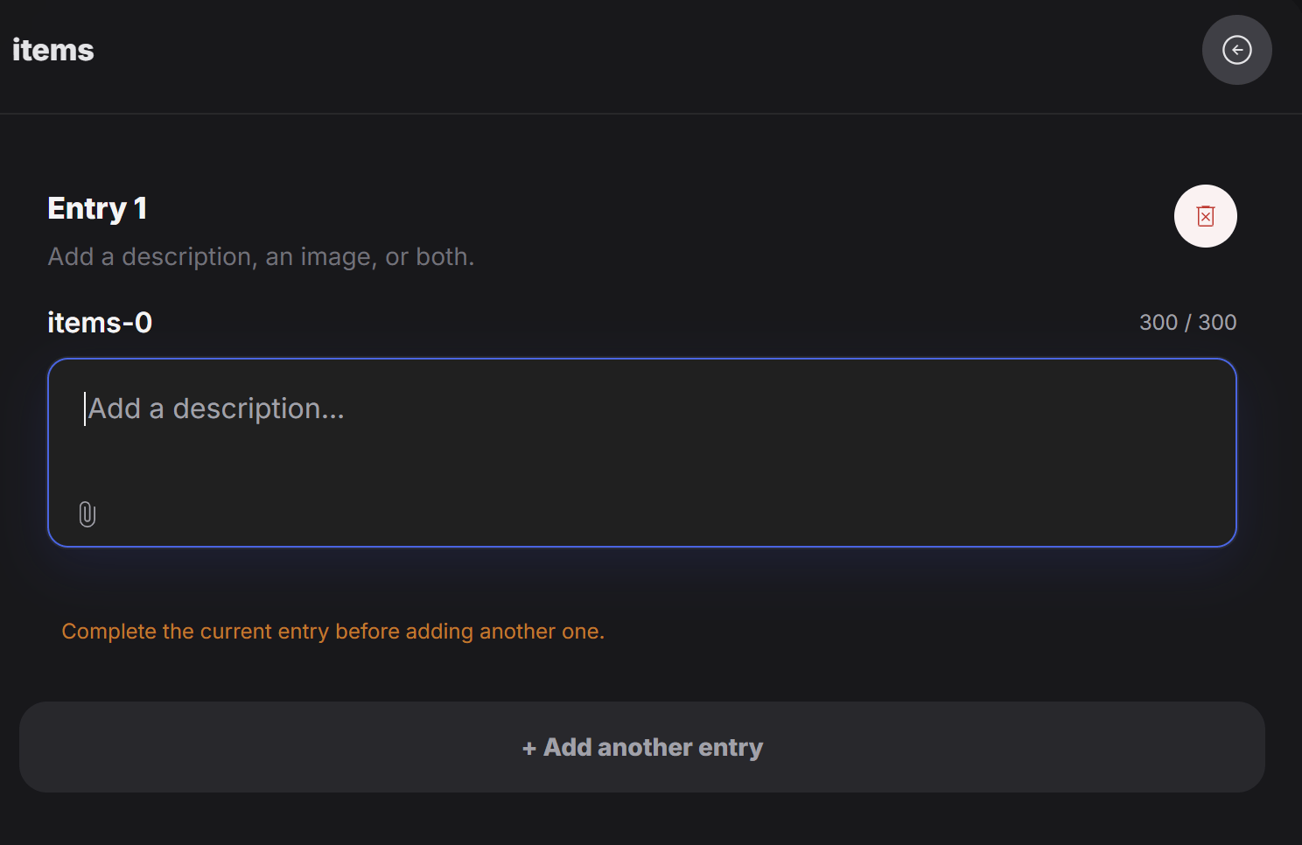The width and height of the screenshot is (1302, 845).
Task: Click the "Entry 1" heading
Action: 97,209
